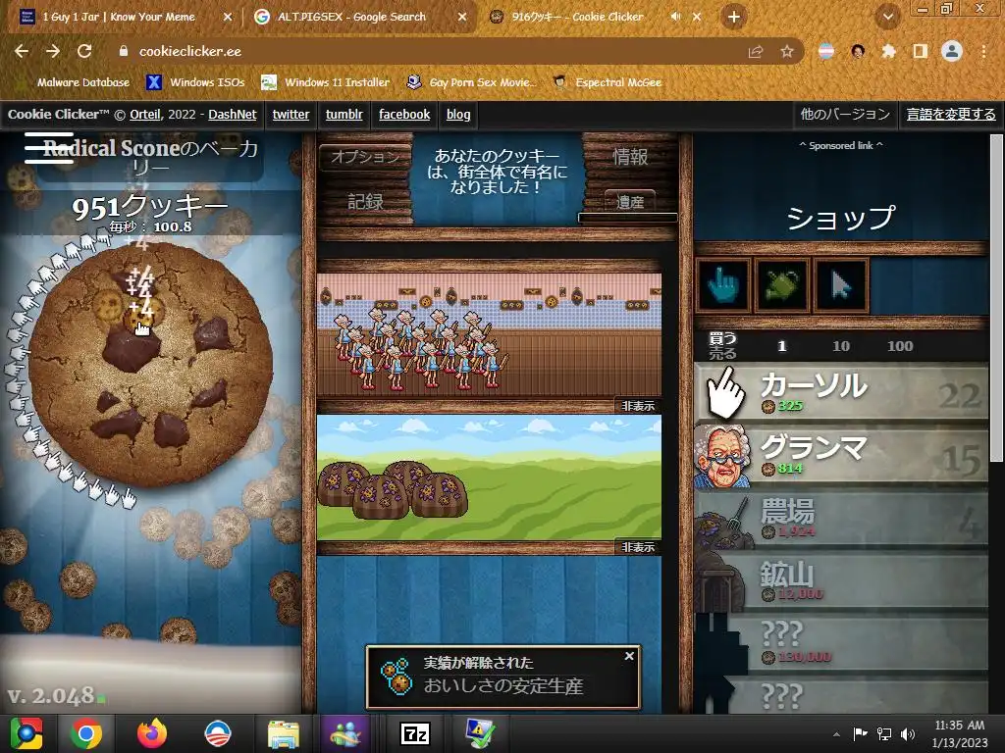Viewport: 1005px width, 753px height.
Task: Open taskbar clock showing 11:35 AM
Action: (960, 733)
